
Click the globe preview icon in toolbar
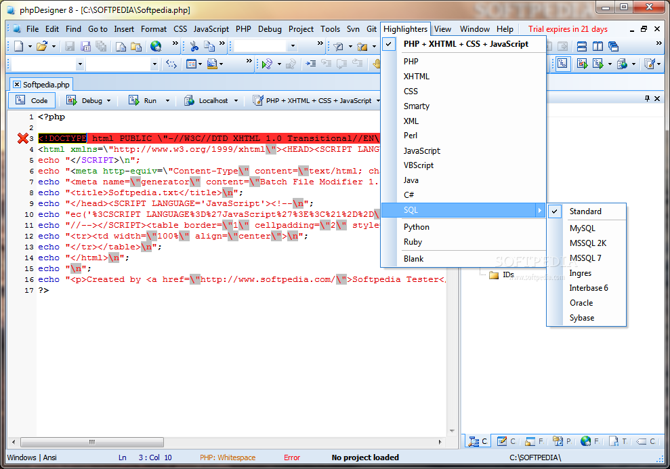click(x=156, y=45)
